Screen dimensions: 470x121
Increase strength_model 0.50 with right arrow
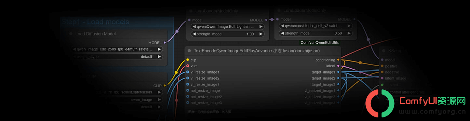click(x=349, y=33)
